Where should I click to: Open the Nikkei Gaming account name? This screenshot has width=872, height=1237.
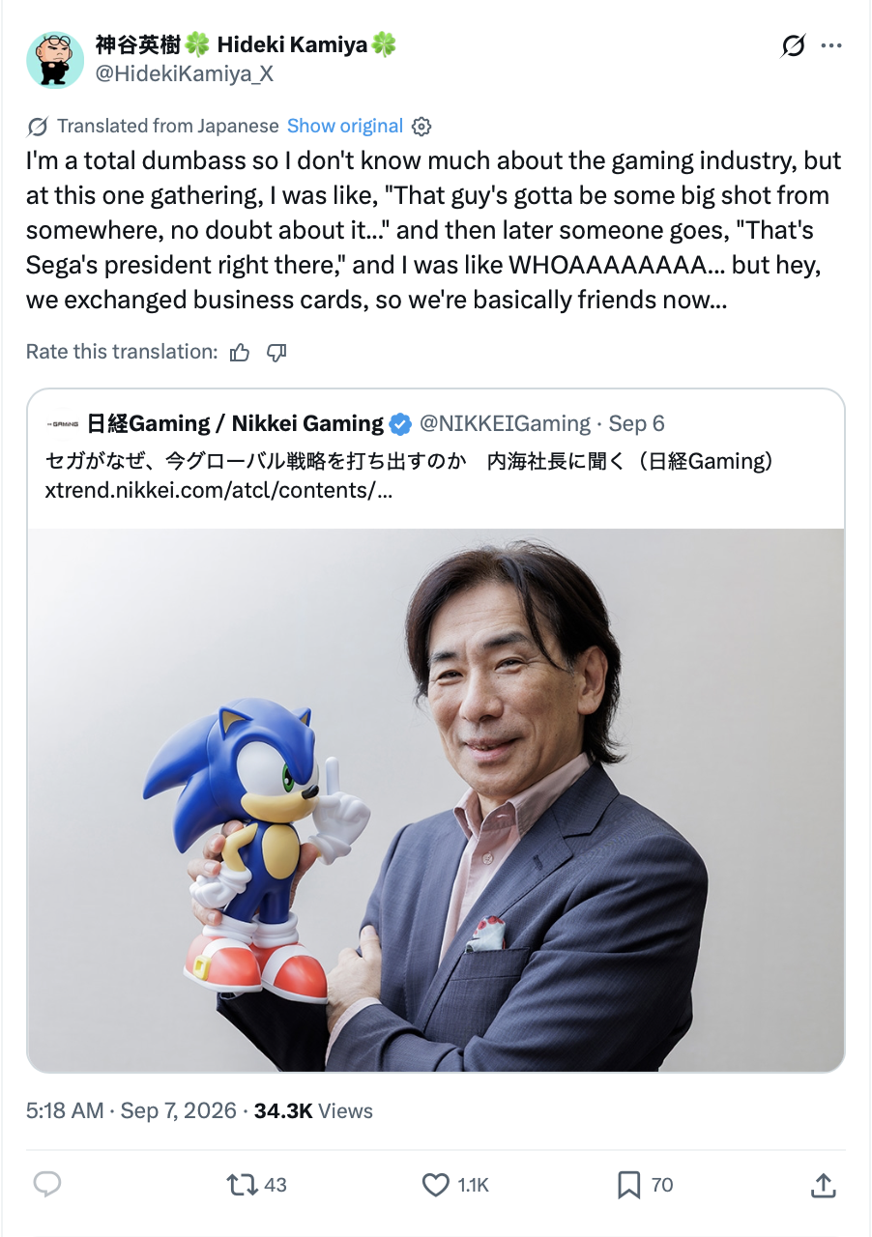(x=235, y=423)
